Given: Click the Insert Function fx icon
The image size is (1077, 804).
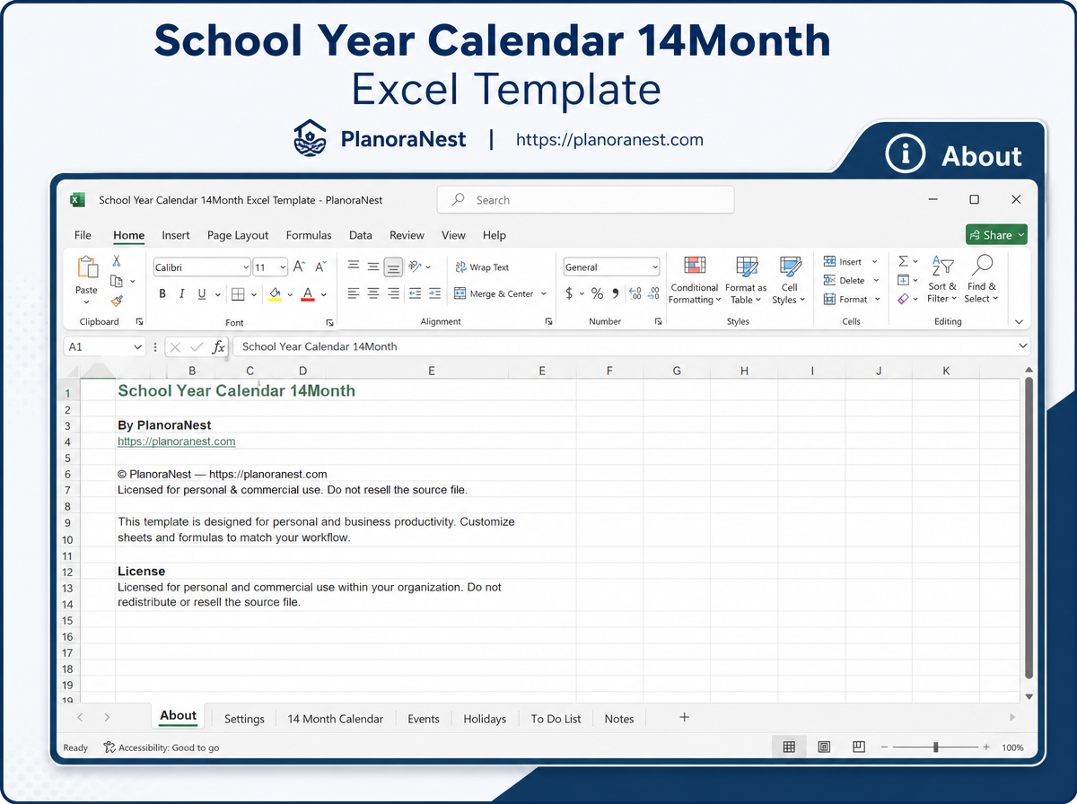Looking at the screenshot, I should point(218,347).
